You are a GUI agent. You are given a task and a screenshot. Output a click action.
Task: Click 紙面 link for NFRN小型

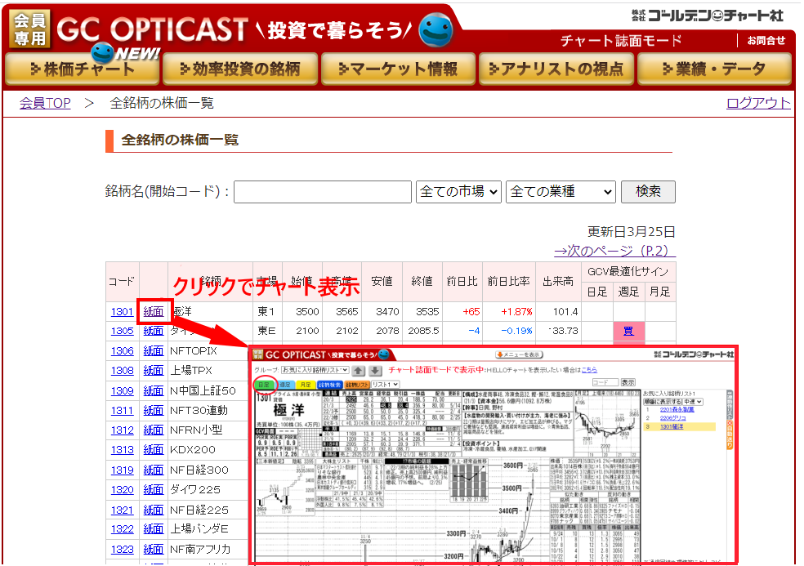pyautogui.click(x=154, y=430)
